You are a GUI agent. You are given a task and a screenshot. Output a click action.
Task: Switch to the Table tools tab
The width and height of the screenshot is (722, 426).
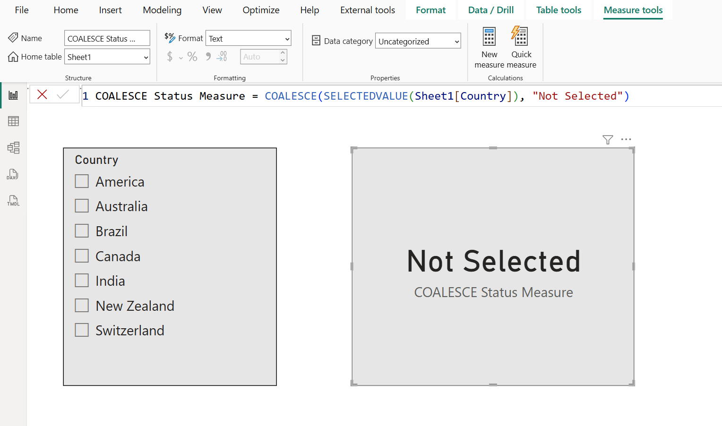558,10
